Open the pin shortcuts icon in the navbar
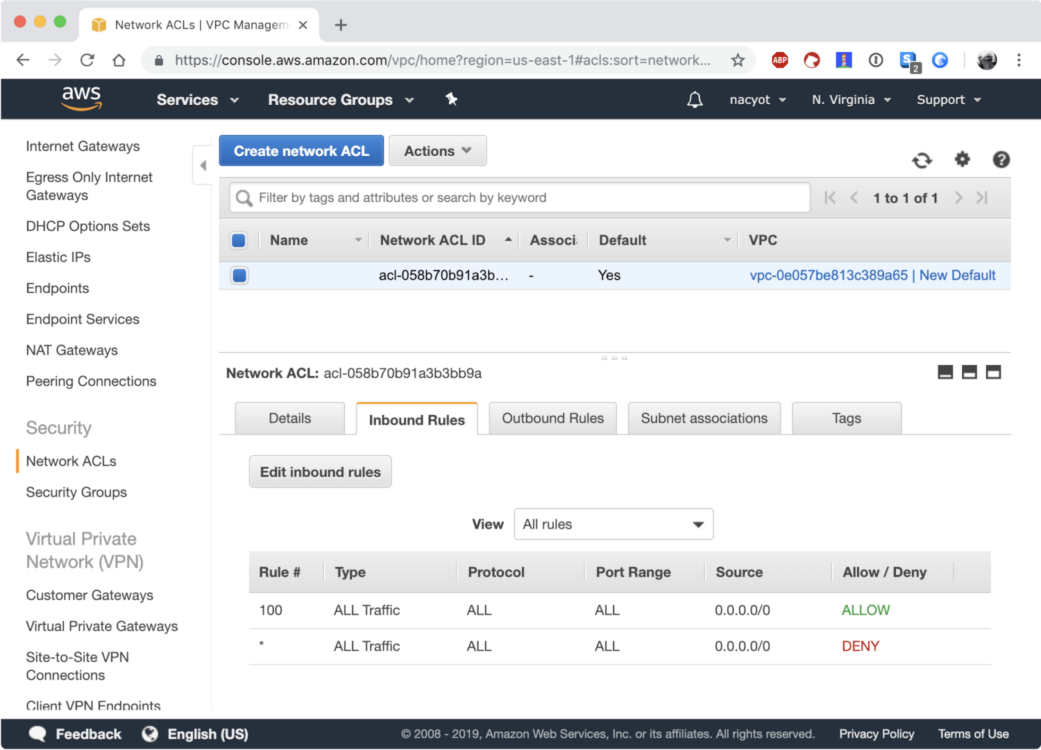 tap(451, 99)
